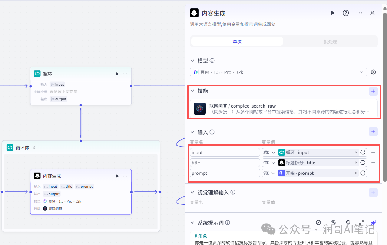Open model parameter settings gear icon
This screenshot has height=245, width=387.
coord(373,72)
